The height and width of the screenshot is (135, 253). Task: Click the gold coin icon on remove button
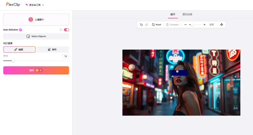[37, 70]
